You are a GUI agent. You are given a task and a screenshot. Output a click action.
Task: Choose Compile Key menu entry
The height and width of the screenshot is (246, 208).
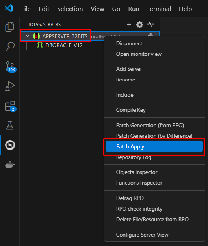(154, 110)
